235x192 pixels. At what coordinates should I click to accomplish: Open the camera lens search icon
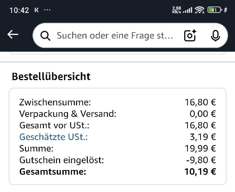point(190,36)
